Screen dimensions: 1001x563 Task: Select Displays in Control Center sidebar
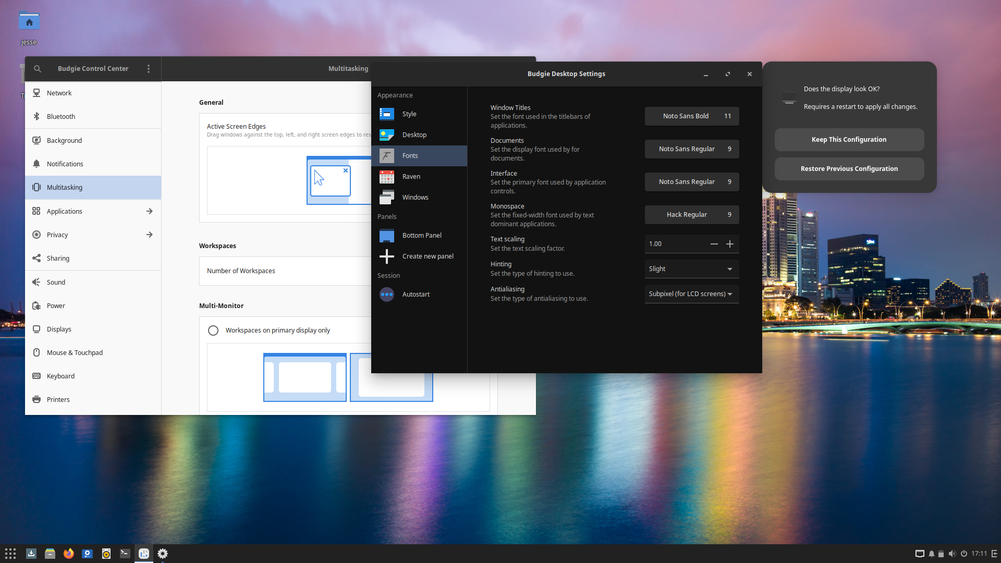pyautogui.click(x=93, y=329)
